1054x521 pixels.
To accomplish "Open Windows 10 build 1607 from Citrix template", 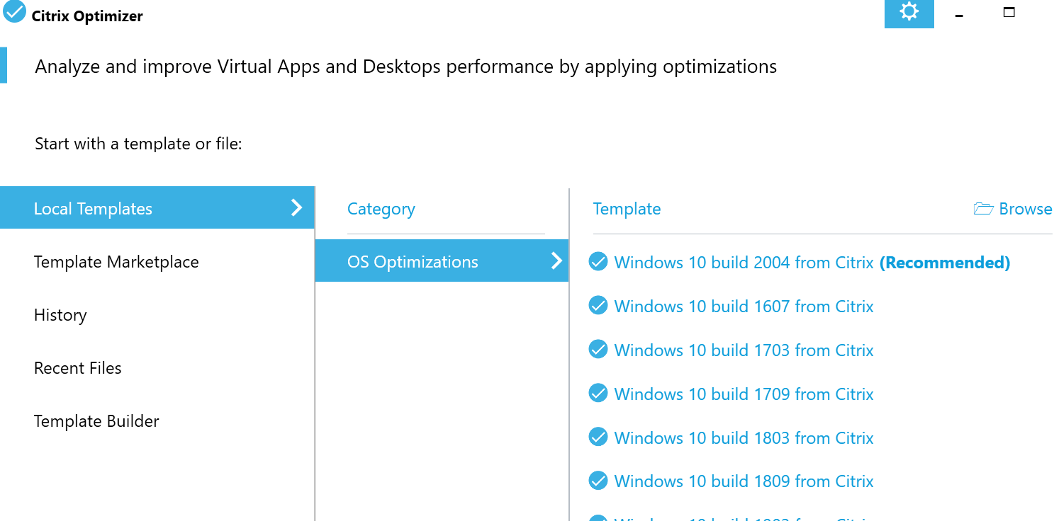I will click(x=744, y=307).
